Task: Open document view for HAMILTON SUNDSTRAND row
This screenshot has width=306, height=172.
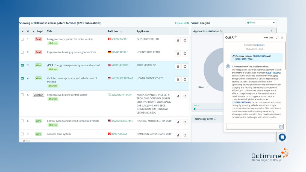Action: pyautogui.click(x=178, y=135)
